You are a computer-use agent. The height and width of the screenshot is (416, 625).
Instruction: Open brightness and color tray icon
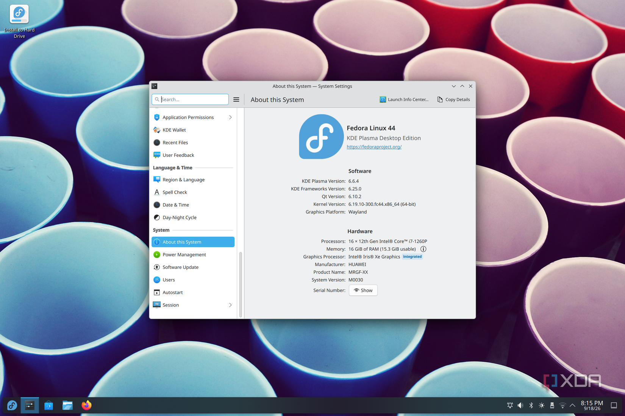tap(542, 405)
